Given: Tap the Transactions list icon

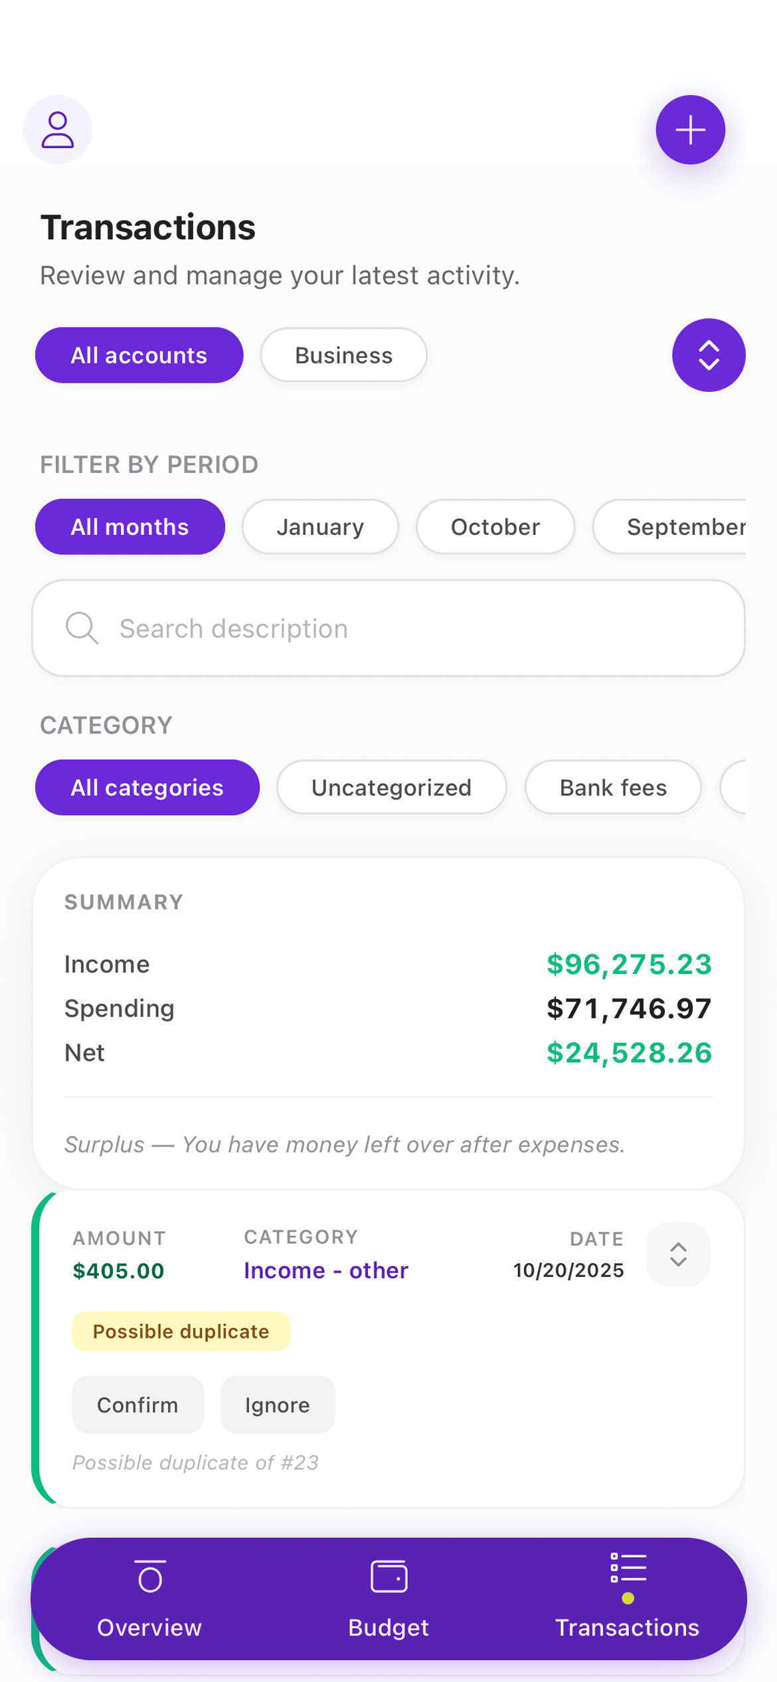Looking at the screenshot, I should 628,1569.
